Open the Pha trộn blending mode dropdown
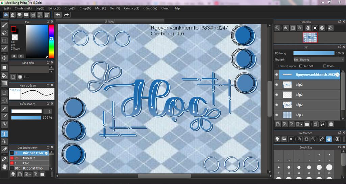 click(319, 59)
